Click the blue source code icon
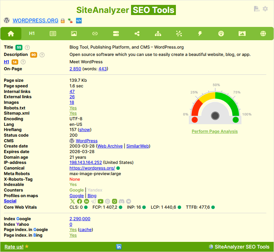 [x=79, y=21]
